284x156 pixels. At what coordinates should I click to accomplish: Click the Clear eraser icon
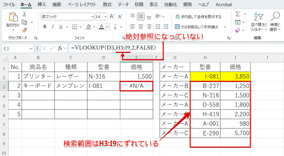point(237,30)
